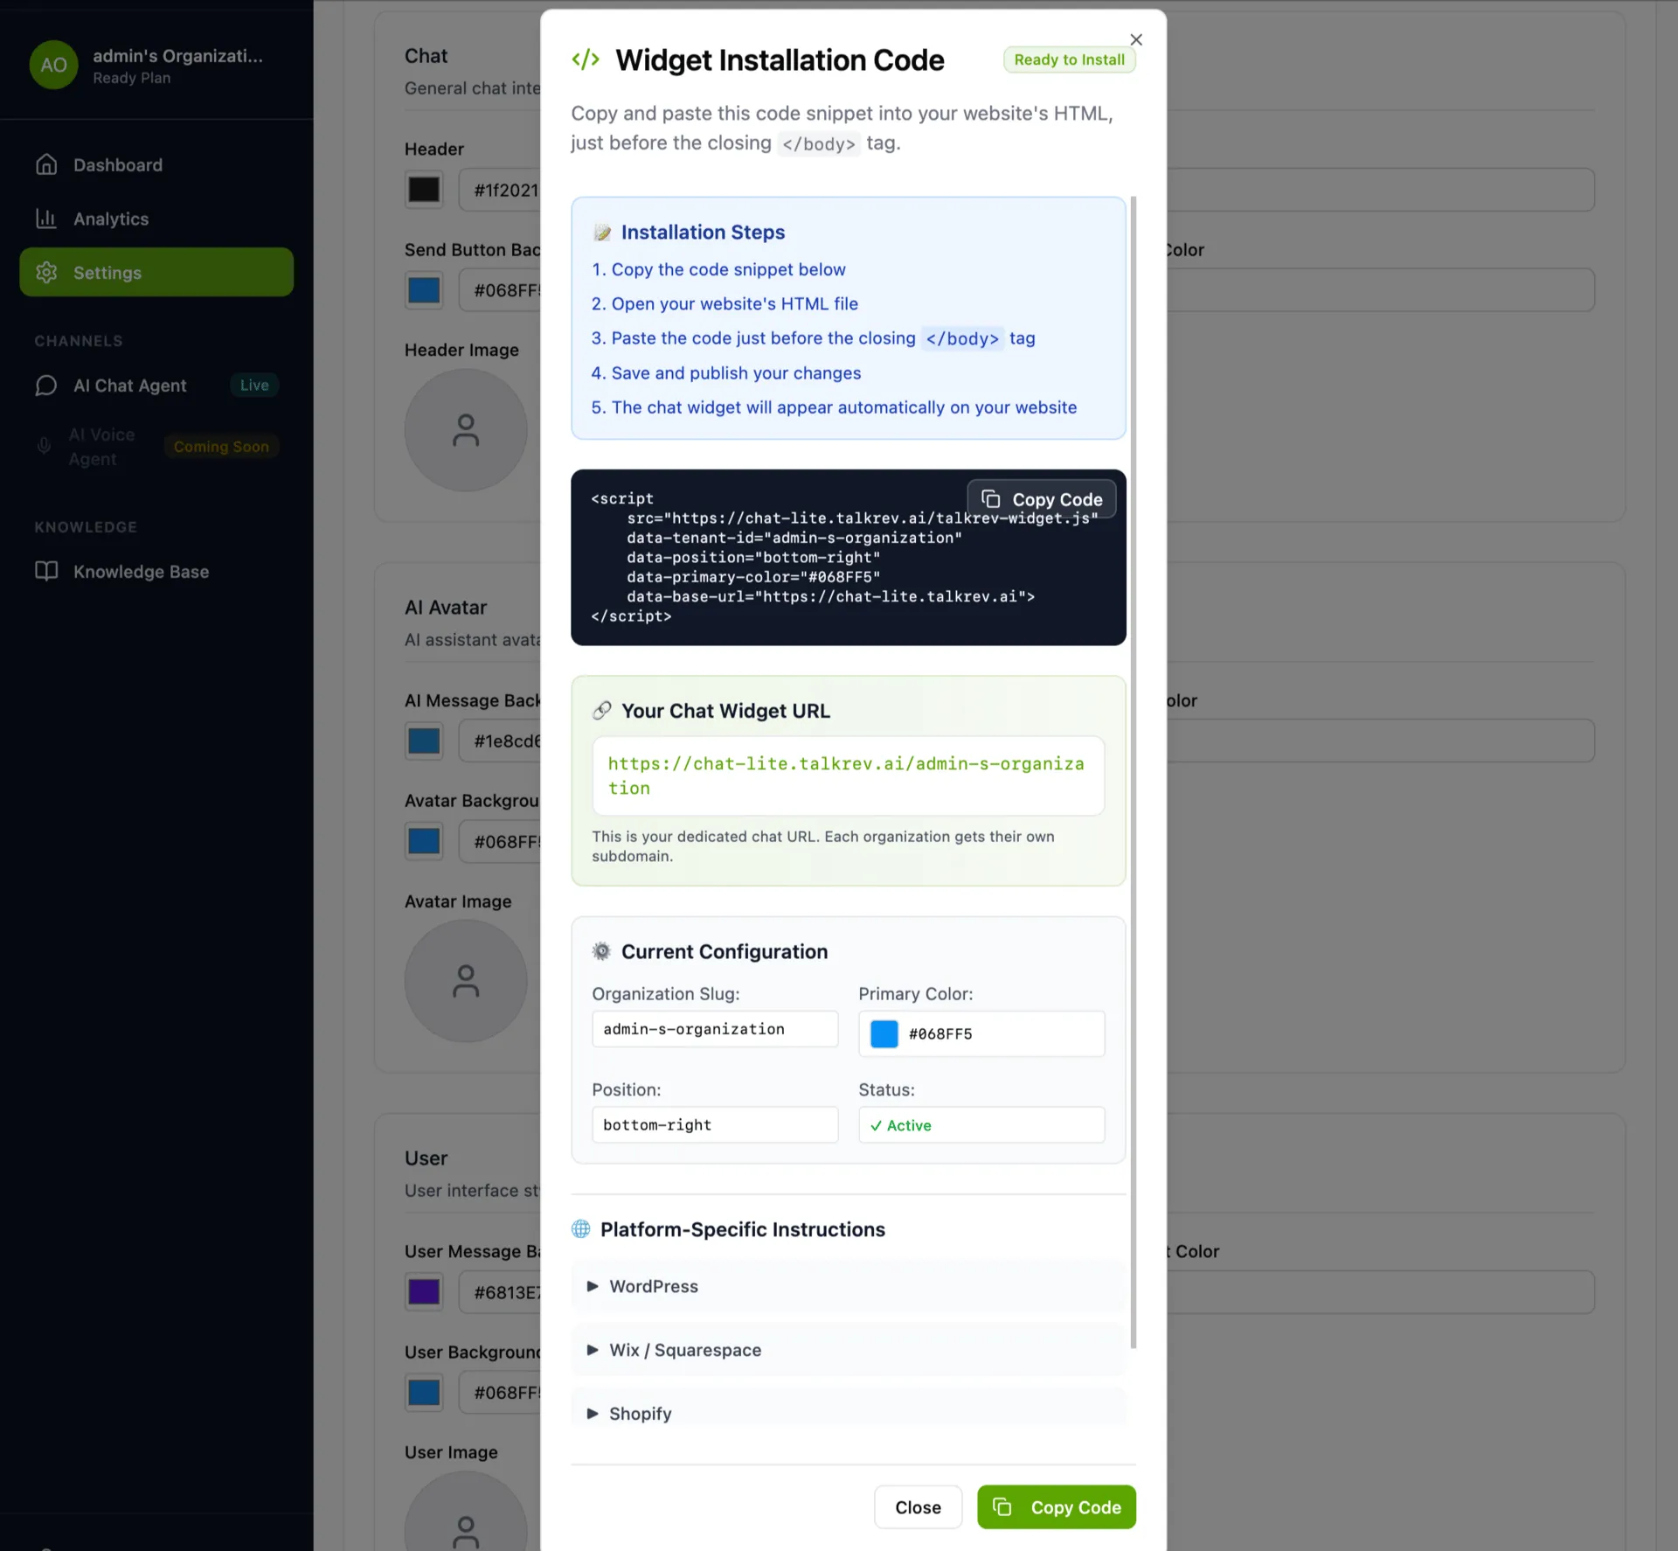
Task: Click the Analytics bar chart icon
Action: 46,219
